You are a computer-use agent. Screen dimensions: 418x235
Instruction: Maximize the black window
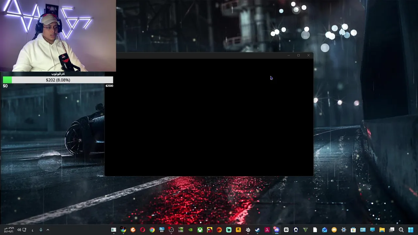coord(298,55)
